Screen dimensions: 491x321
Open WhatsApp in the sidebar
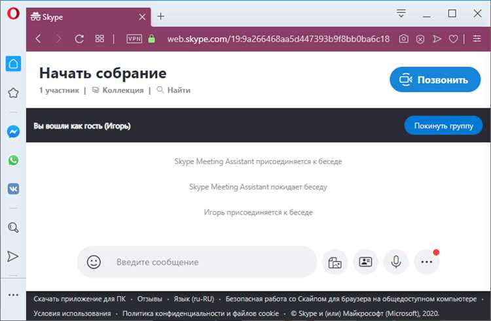point(13,160)
